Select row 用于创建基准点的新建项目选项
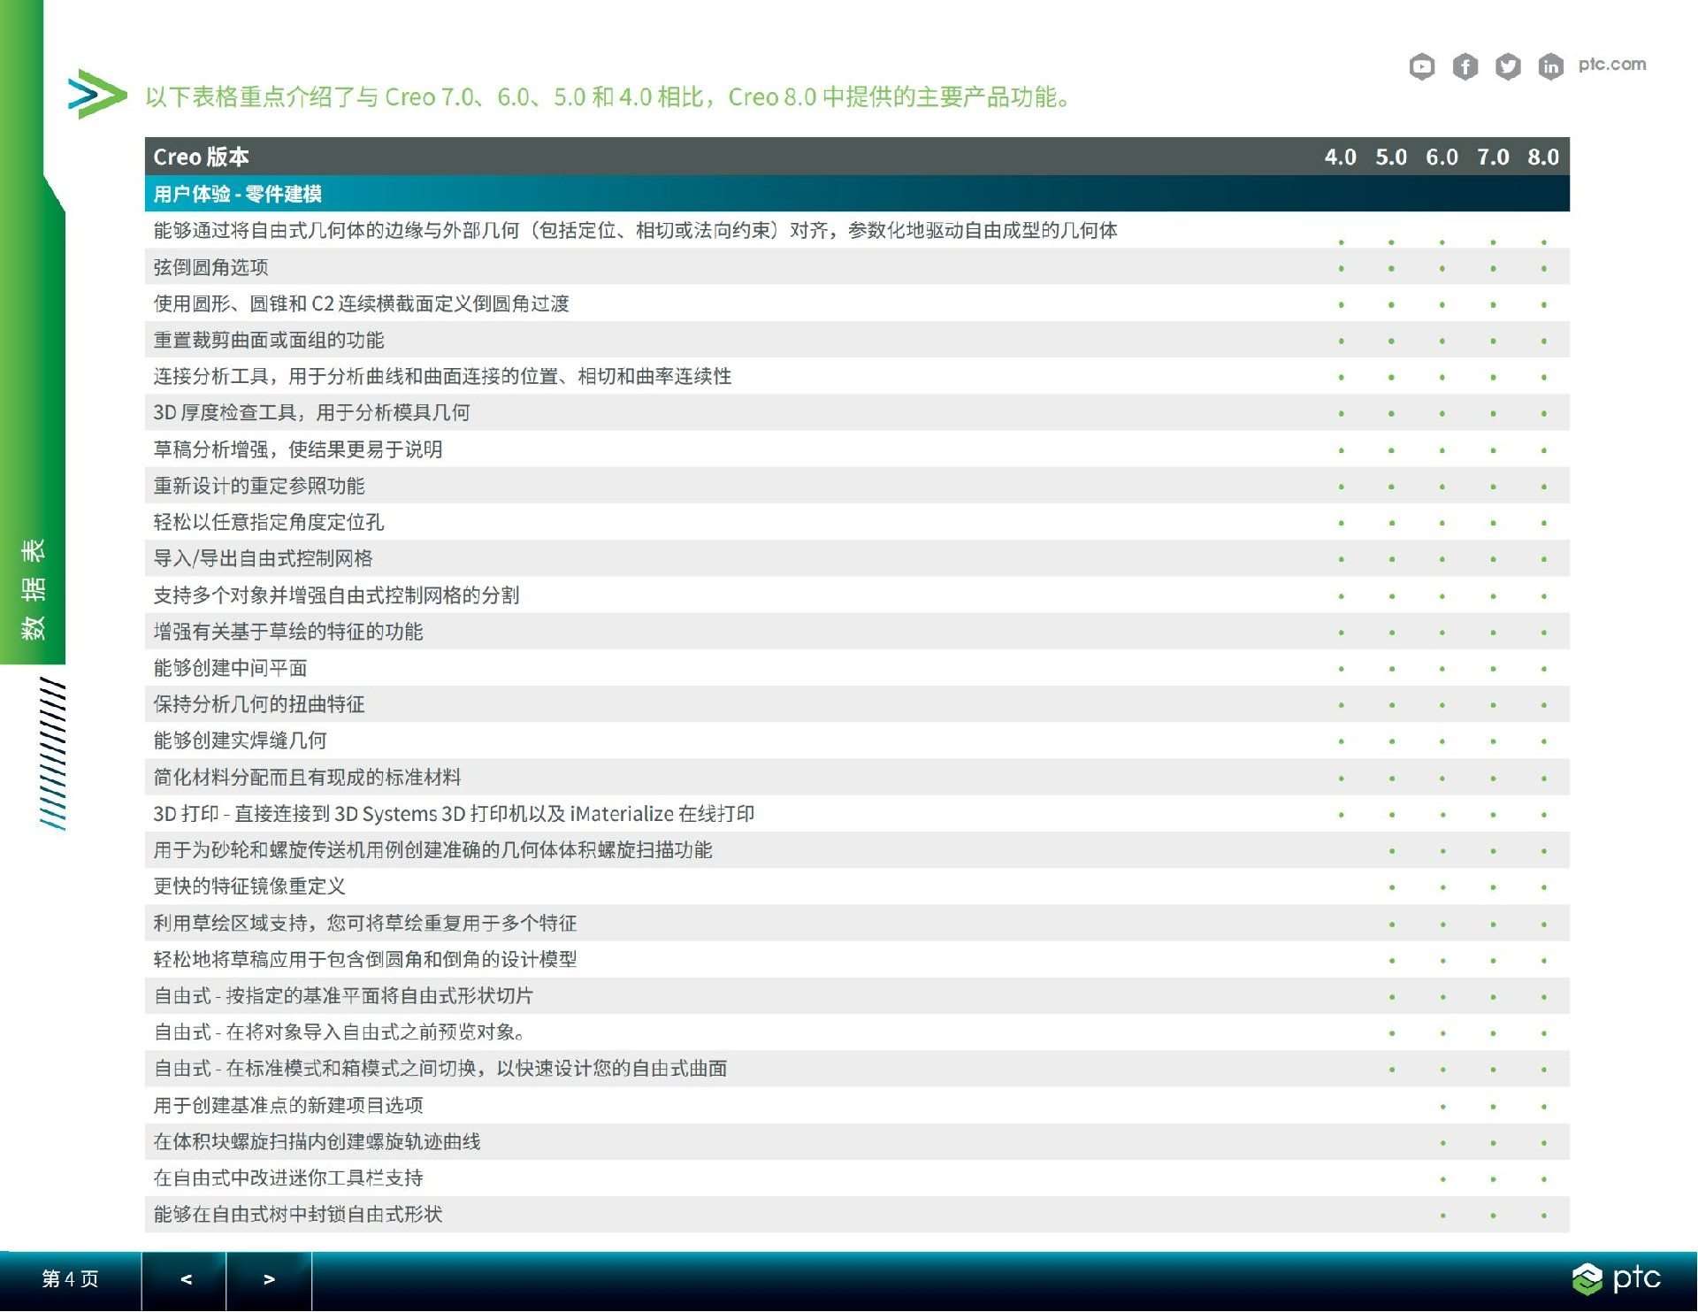Image resolution: width=1698 pixels, height=1312 pixels. 857,1106
